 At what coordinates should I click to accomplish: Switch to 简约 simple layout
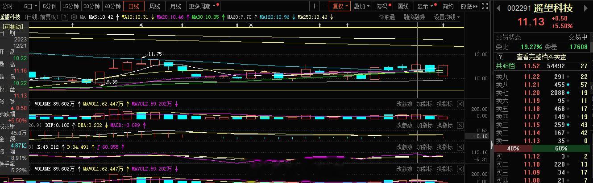tap(448, 6)
